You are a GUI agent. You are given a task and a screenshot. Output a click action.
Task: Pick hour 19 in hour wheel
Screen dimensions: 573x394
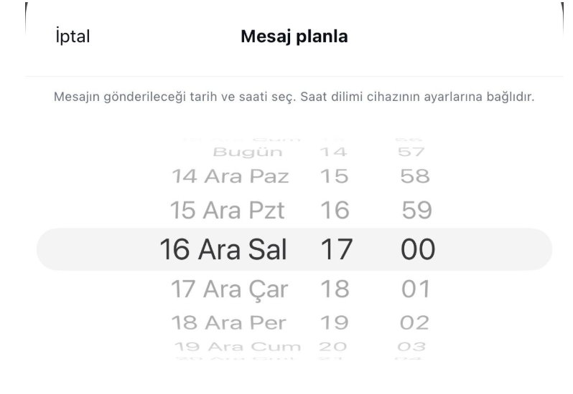pyautogui.click(x=333, y=322)
